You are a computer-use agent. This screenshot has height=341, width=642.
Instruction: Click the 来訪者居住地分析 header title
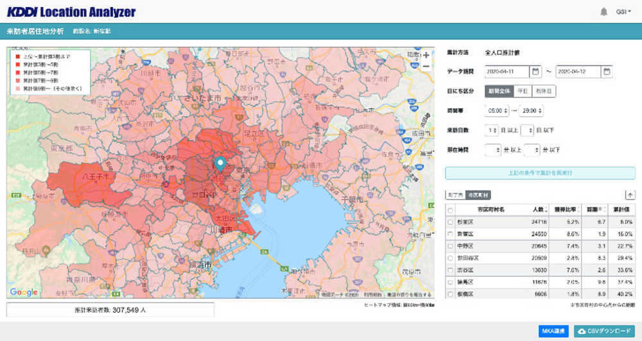click(x=35, y=31)
